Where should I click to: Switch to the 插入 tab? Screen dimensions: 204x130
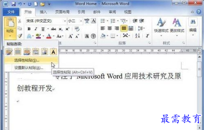pos(43,12)
